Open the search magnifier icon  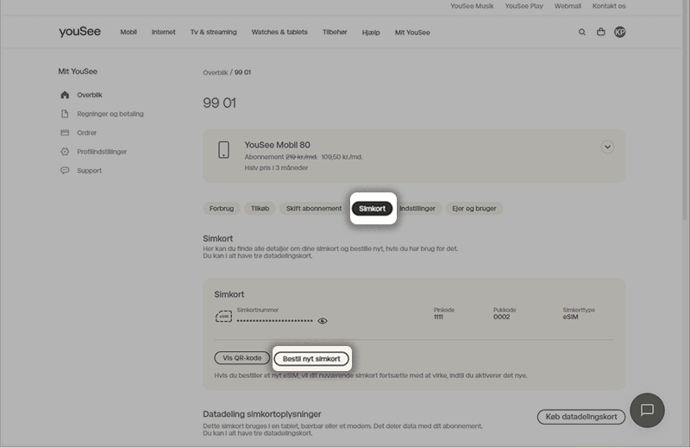[x=582, y=32]
